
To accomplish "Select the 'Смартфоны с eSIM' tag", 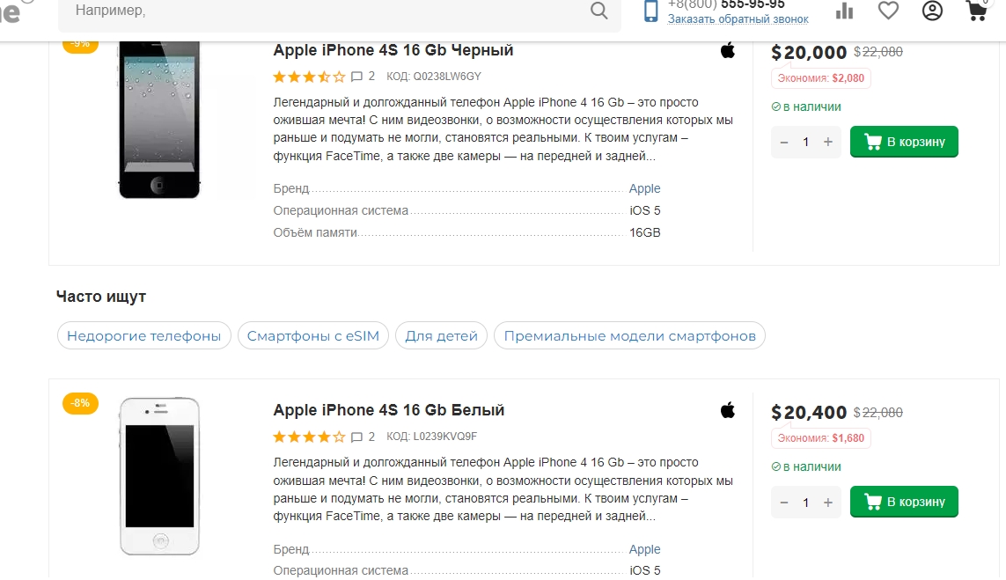I will coord(313,335).
